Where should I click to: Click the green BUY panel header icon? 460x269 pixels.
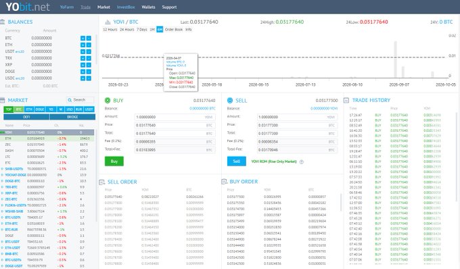point(108,101)
